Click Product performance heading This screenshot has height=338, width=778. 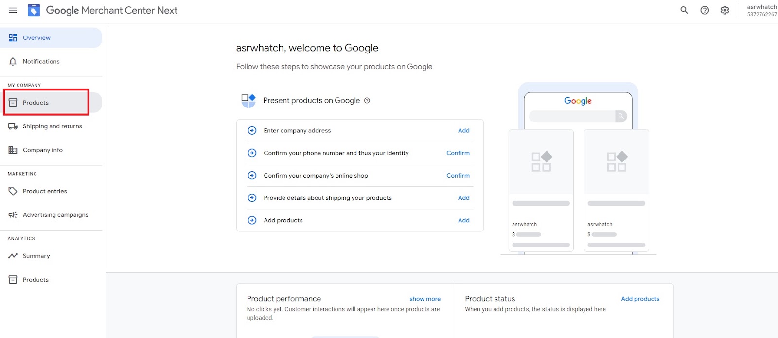(x=284, y=299)
